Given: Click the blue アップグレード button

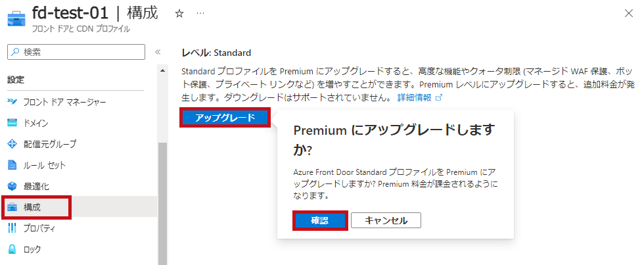Looking at the screenshot, I should tap(225, 118).
